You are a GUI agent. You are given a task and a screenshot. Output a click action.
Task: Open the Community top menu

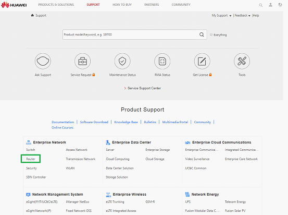181,5
